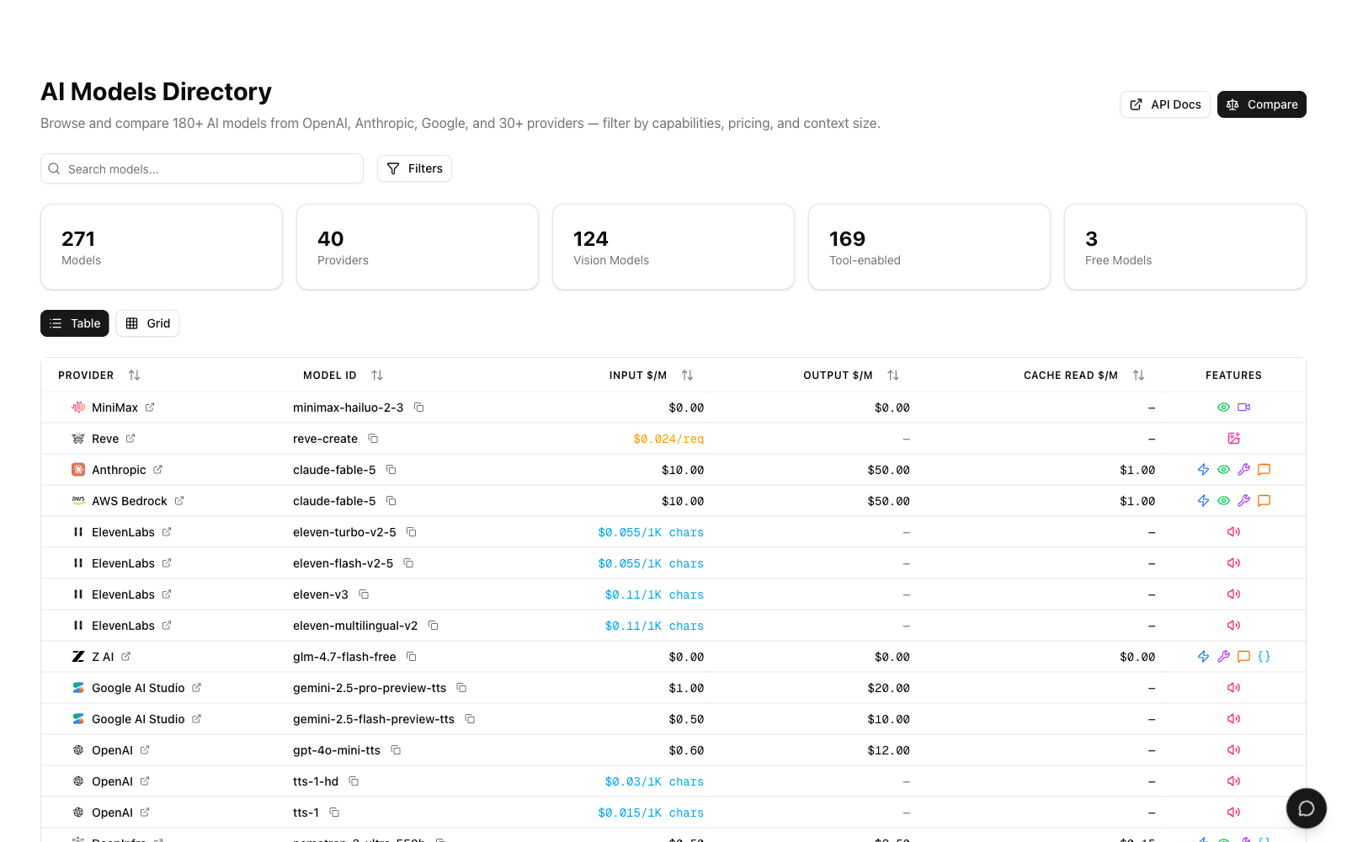Click the $0.024/req input price

coord(668,439)
